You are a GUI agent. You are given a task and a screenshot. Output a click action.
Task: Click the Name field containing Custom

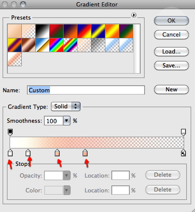coord(86,90)
